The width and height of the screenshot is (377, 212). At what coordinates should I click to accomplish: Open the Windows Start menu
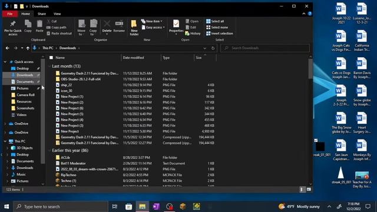6,207
